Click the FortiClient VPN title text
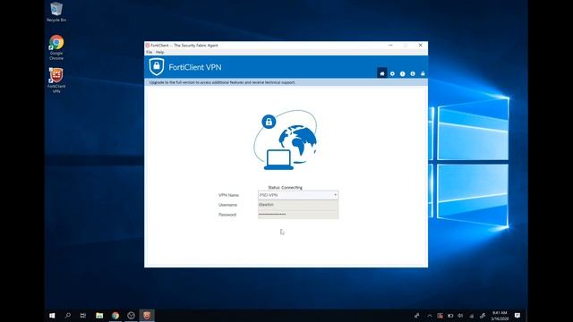The height and width of the screenshot is (322, 573). coord(195,67)
